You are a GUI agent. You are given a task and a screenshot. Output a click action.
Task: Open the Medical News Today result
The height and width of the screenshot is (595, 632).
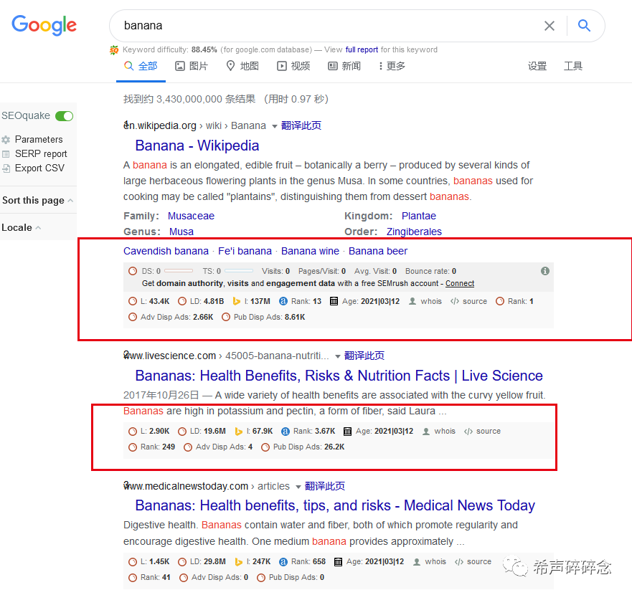pos(335,505)
